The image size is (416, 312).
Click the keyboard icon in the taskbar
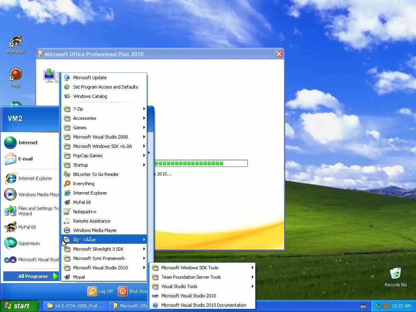click(x=363, y=306)
